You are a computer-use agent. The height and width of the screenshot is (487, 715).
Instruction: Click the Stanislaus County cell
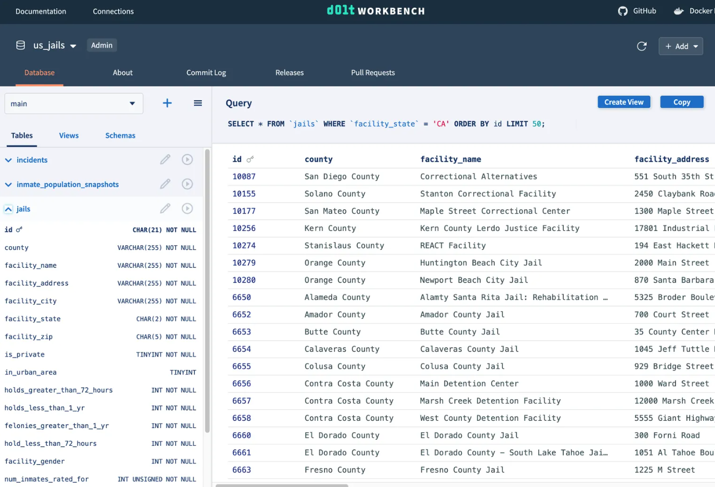[344, 246]
